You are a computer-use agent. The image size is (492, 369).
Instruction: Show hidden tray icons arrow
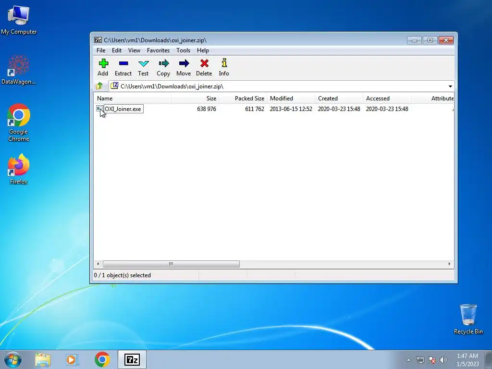(408, 360)
